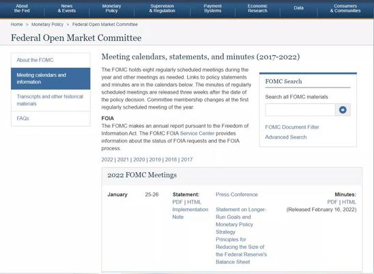Open January Press Conference link

[237, 195]
